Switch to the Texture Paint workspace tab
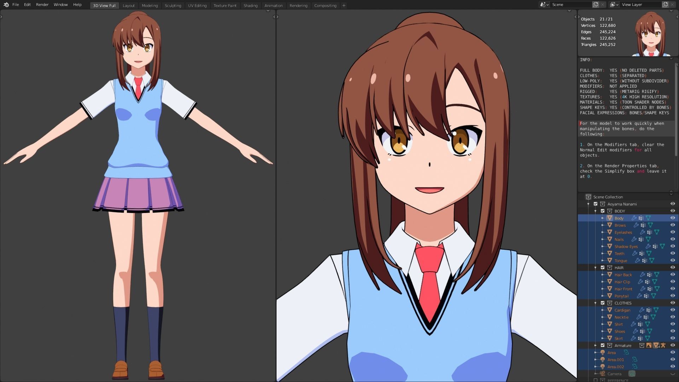Screen dimensions: 679x382 tap(225, 5)
